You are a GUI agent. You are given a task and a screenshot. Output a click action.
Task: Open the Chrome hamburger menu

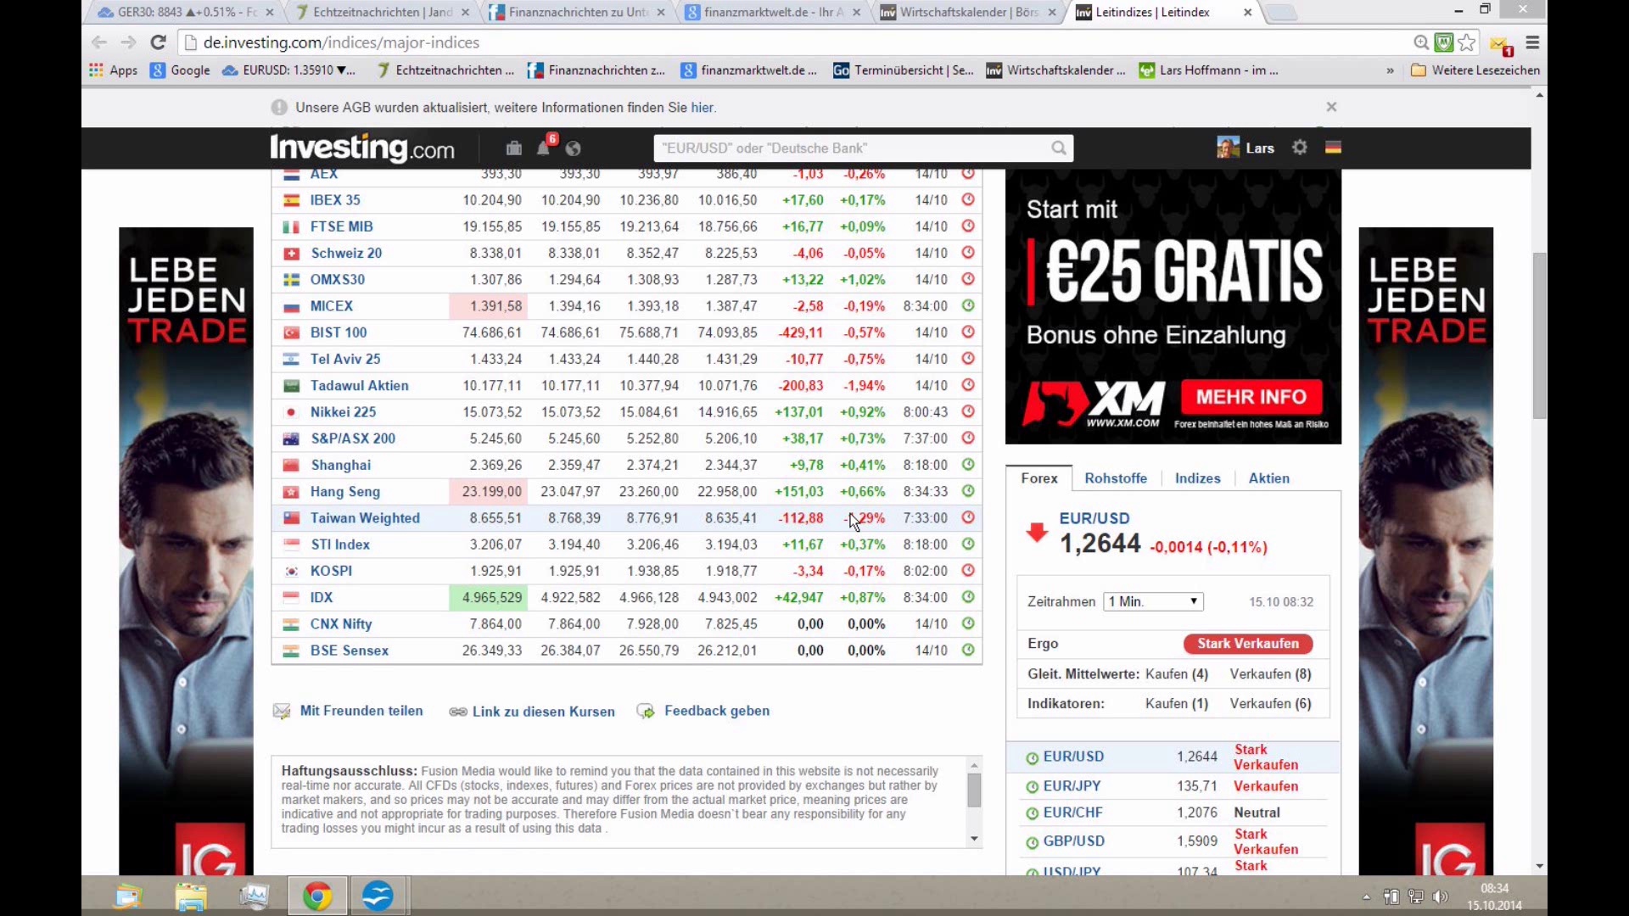coord(1532,42)
